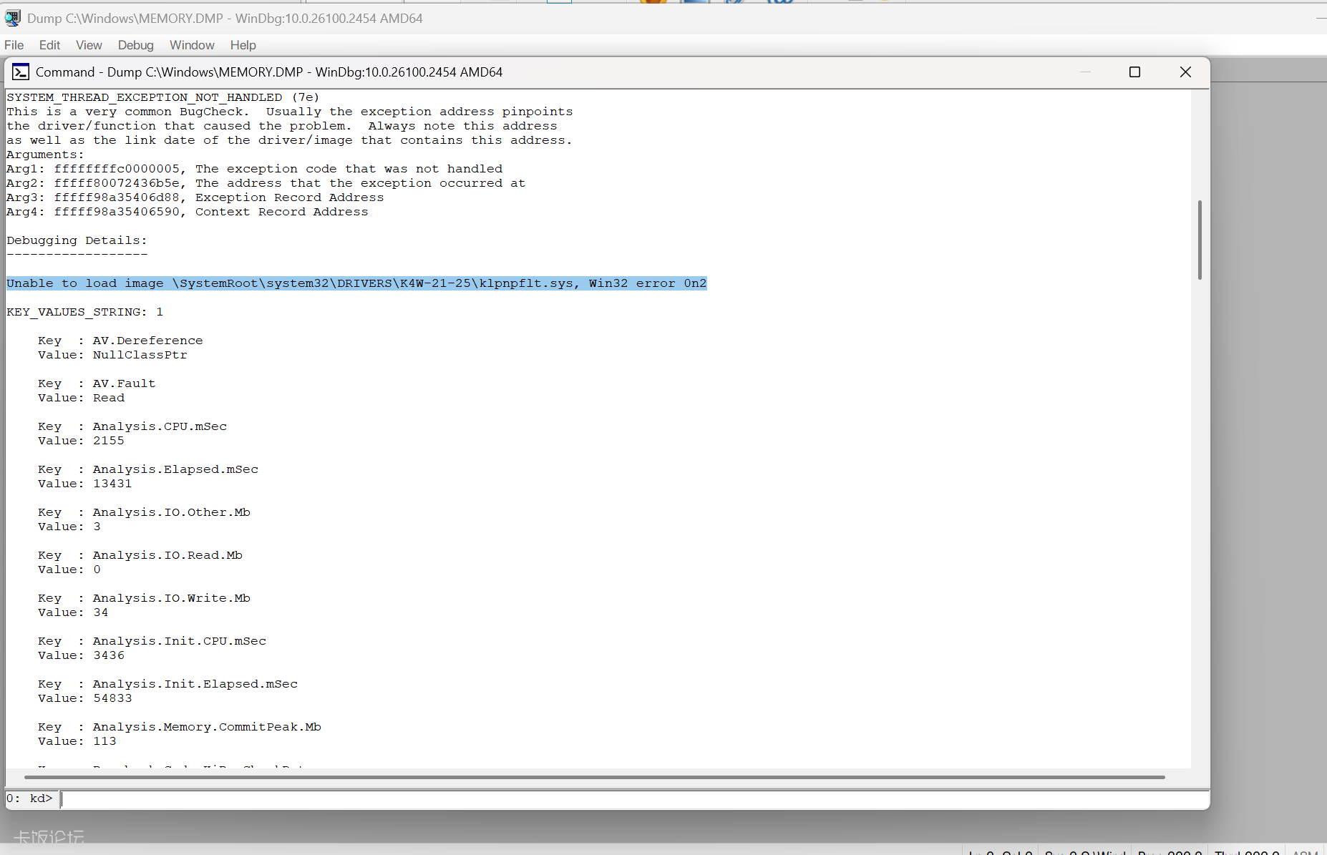Click the KEY_VALUES_STRING: 1 line

tap(85, 312)
